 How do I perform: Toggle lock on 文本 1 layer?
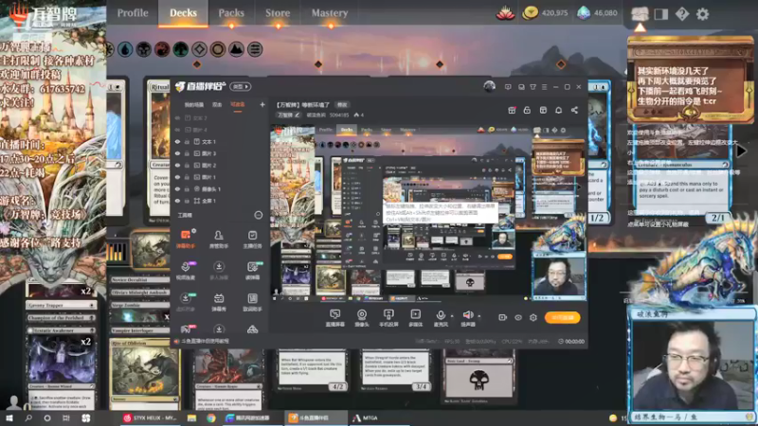coord(187,141)
